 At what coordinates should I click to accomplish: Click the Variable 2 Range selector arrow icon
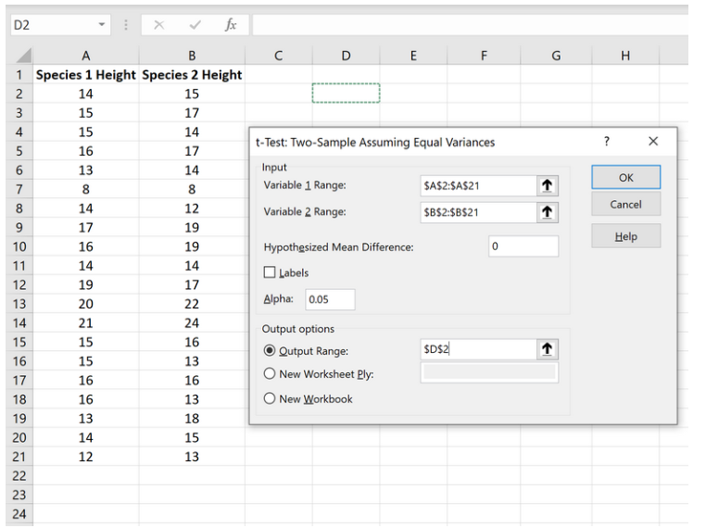pos(547,212)
